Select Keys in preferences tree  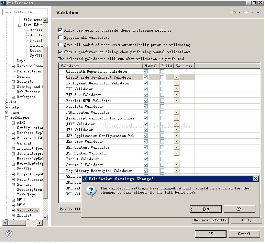pos(21,61)
